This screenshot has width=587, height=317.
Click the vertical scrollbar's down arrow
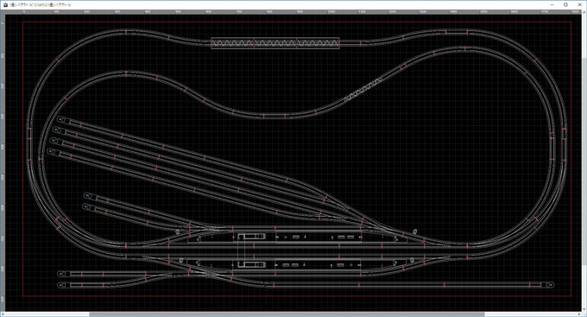(x=584, y=309)
